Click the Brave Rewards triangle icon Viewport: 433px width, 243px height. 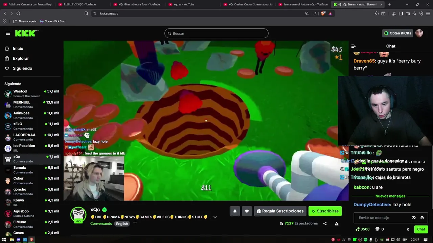330,13
